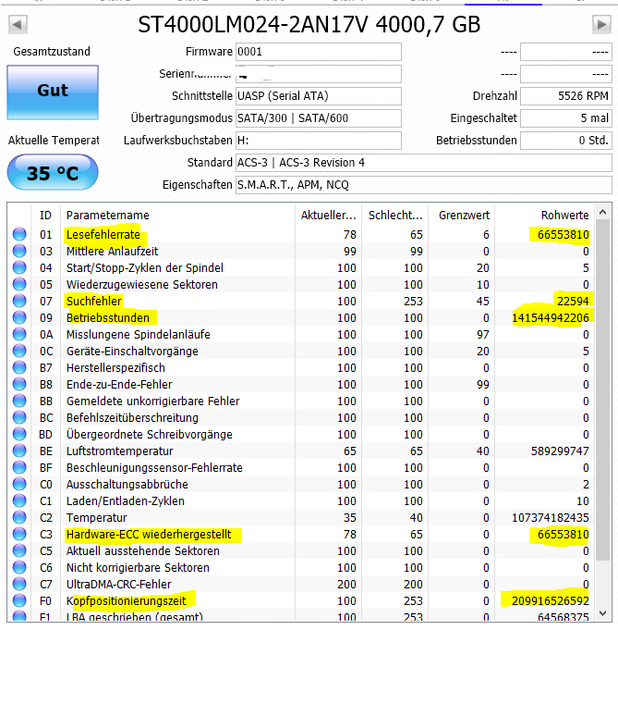Select the Firmware 0001 field
Screen dimensions: 618x704
point(319,52)
